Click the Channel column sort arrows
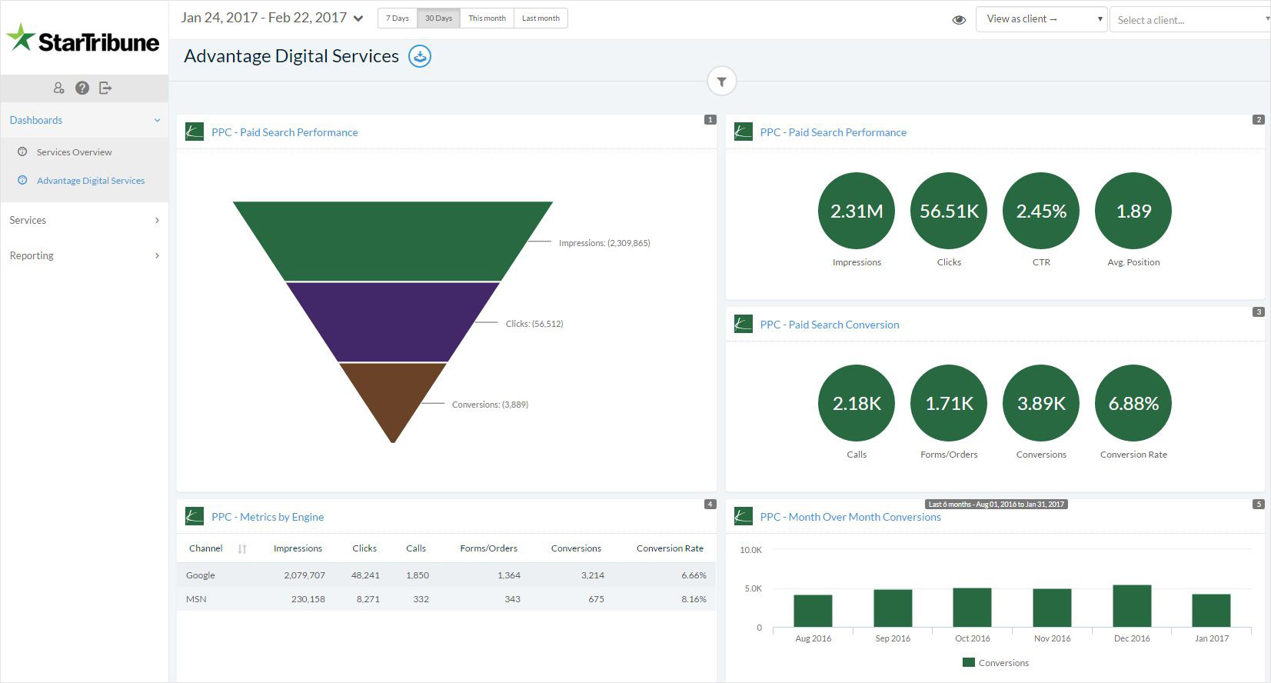The width and height of the screenshot is (1271, 683). click(x=242, y=548)
